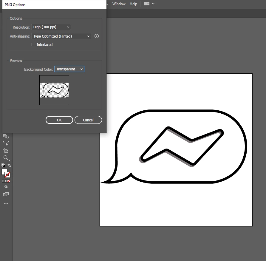266x261 pixels.
Task: Reset to default fill and stroke
Action: [x=3, y=165]
